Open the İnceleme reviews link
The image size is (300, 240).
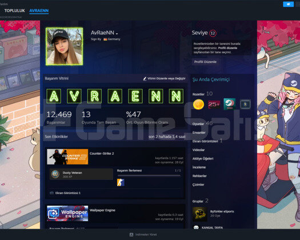tap(199, 167)
